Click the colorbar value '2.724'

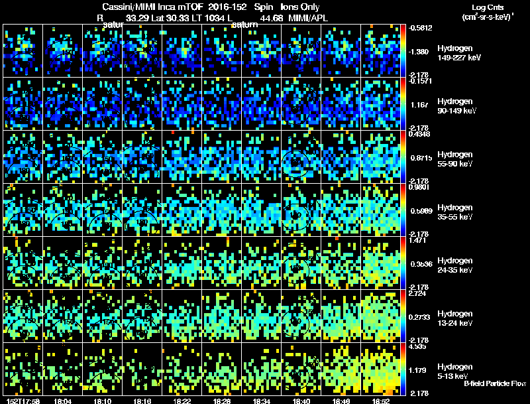[x=417, y=293]
